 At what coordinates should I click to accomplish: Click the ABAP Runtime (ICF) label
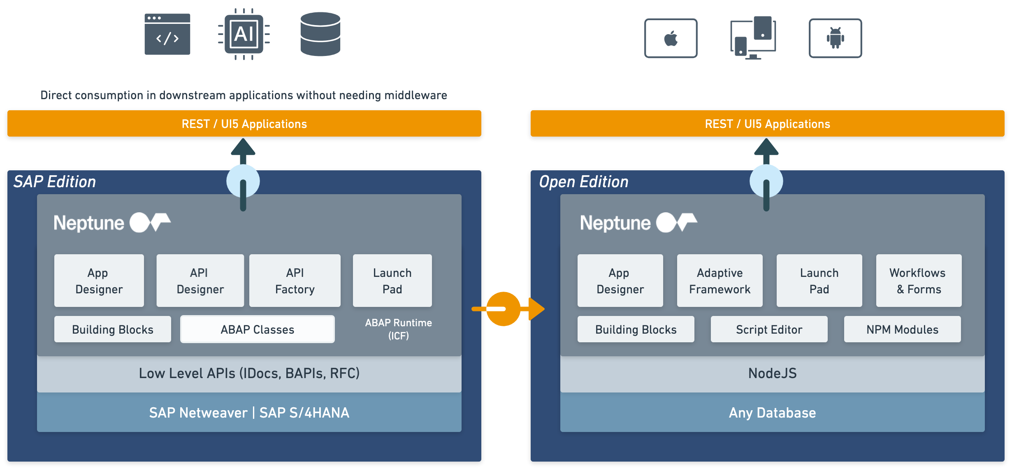point(399,329)
